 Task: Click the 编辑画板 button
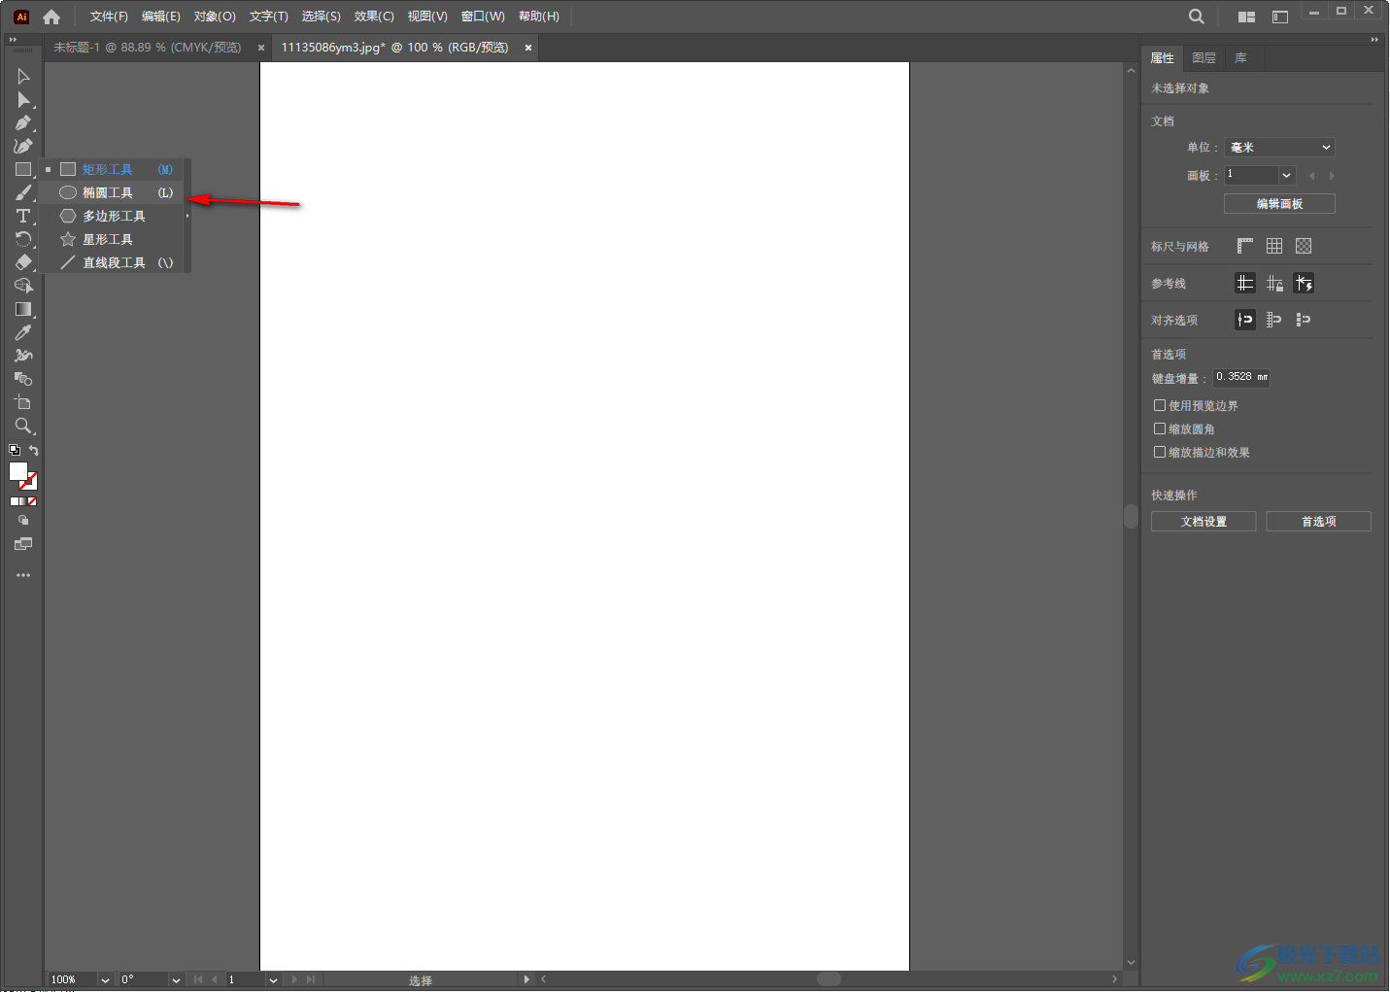pos(1279,203)
